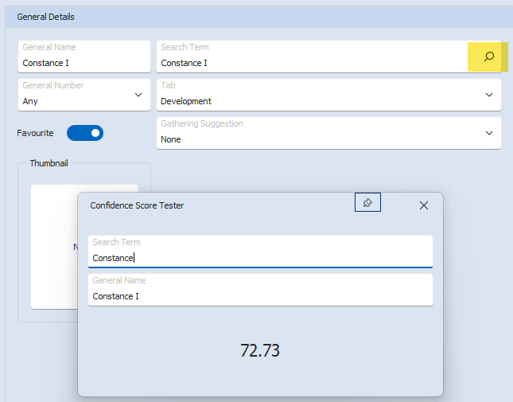The image size is (513, 402).
Task: Expand the General Number chevron arrow
Action: 138,95
